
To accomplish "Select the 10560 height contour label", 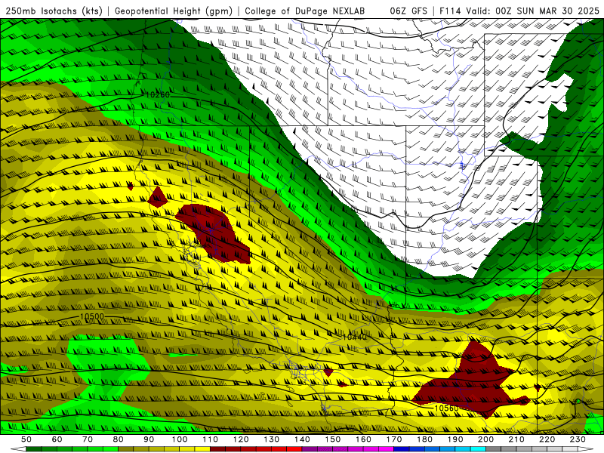I will 446,408.
